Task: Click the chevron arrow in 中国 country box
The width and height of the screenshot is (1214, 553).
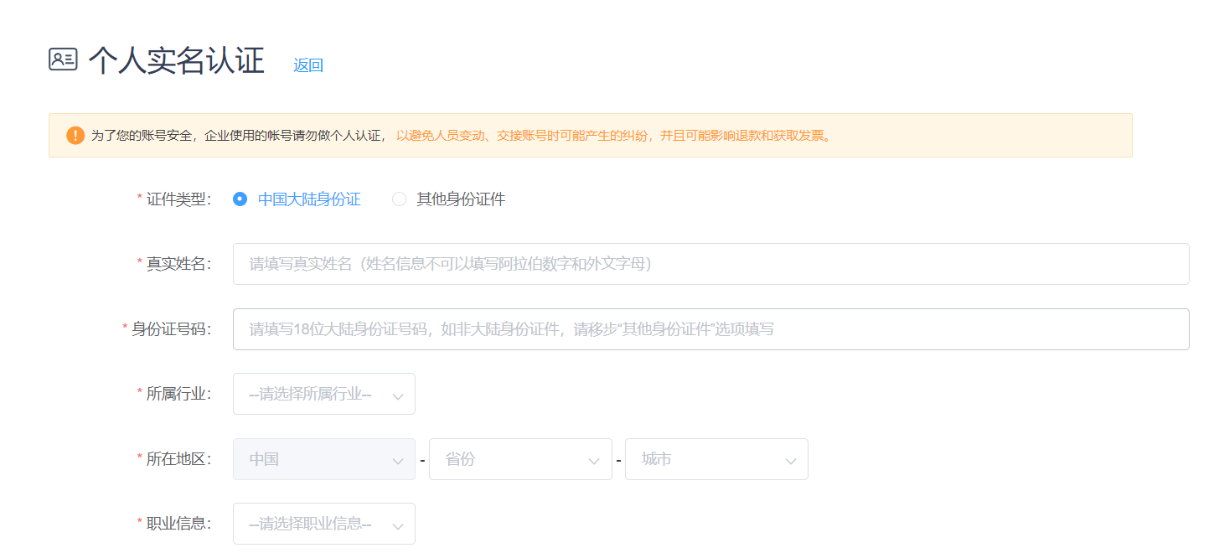Action: [398, 460]
